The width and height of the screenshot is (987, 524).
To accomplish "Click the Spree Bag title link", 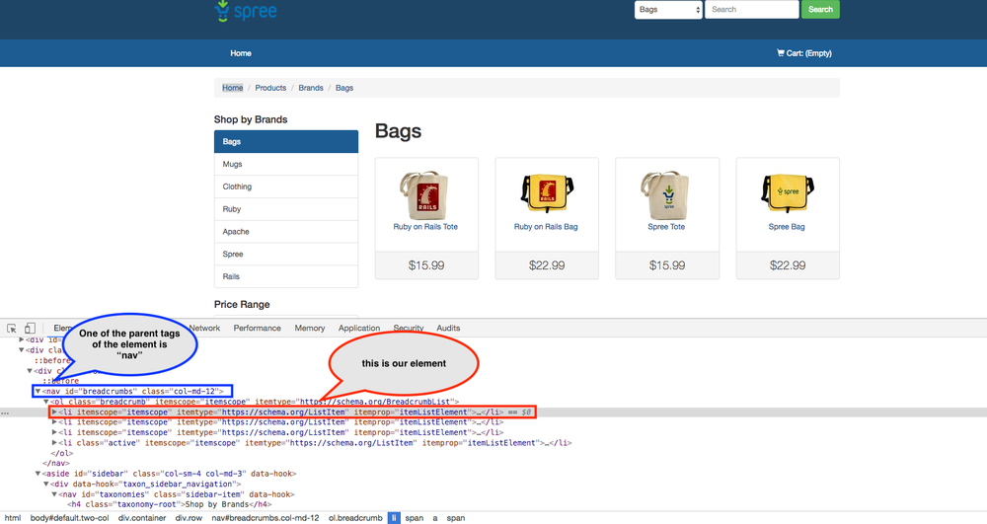I will point(787,227).
